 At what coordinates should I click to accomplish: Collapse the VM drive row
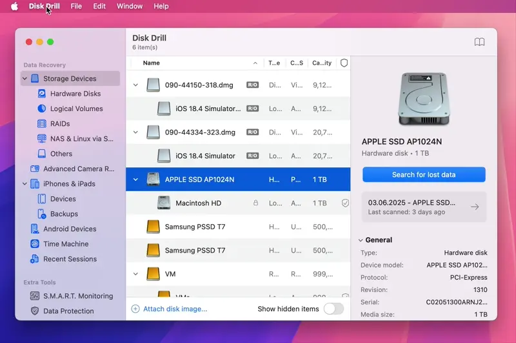[135, 274]
